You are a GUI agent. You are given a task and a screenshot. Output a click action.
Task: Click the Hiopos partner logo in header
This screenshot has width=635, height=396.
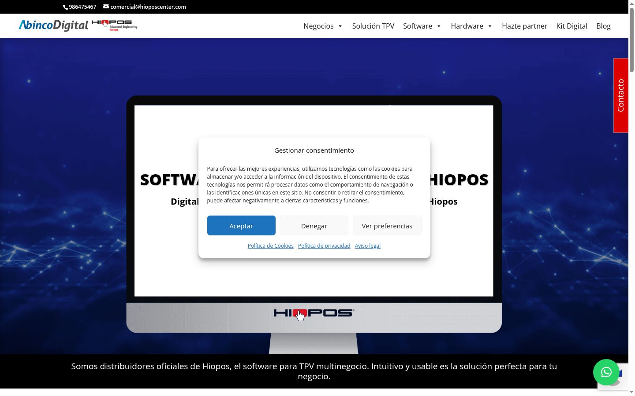coord(115,25)
